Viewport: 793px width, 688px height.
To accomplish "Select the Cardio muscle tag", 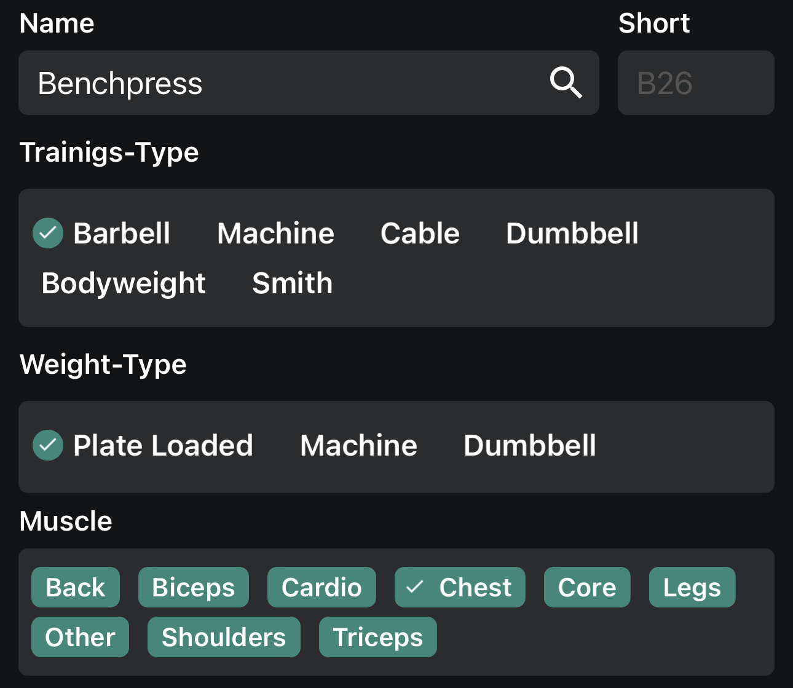I will tap(322, 587).
